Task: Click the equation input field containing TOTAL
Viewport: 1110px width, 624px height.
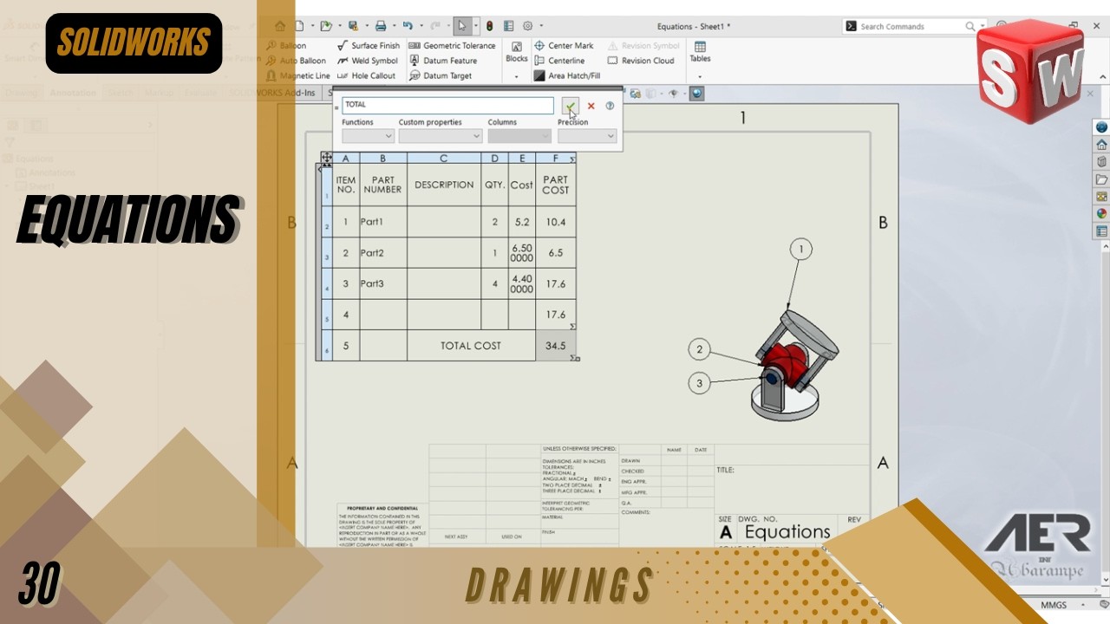Action: pos(447,105)
